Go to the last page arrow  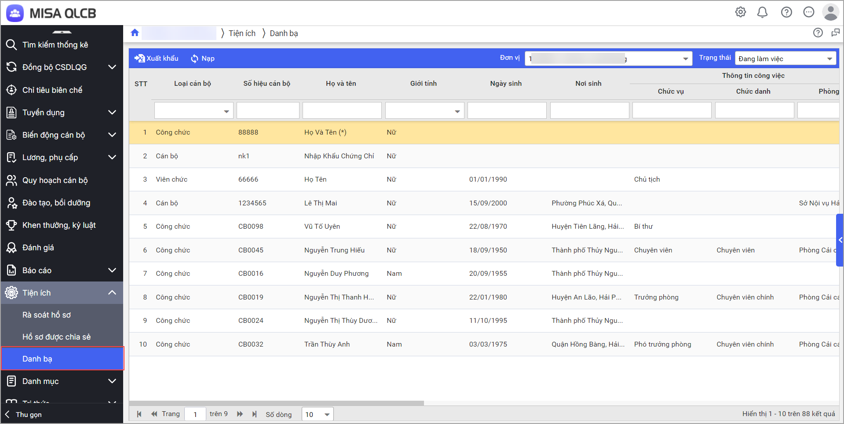pyautogui.click(x=254, y=414)
